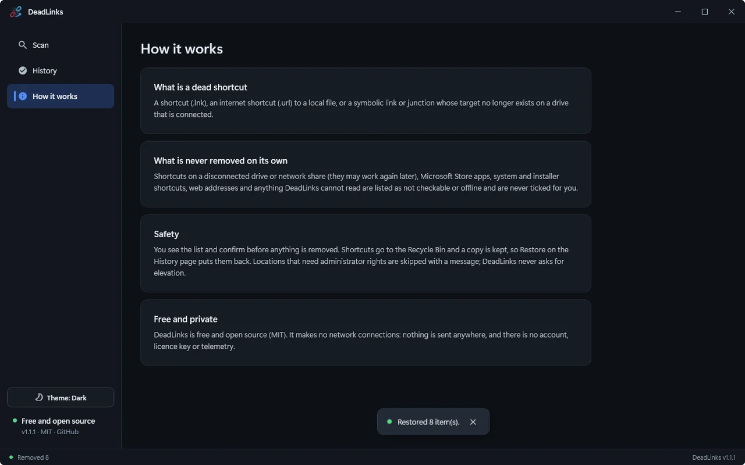Click the Safety information card
This screenshot has width=745, height=465.
[x=366, y=253]
